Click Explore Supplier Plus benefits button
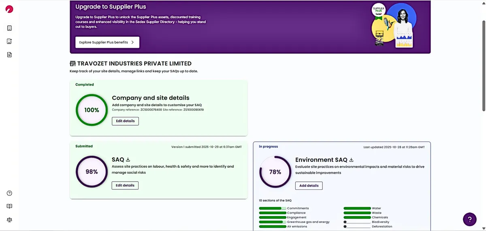 107,42
